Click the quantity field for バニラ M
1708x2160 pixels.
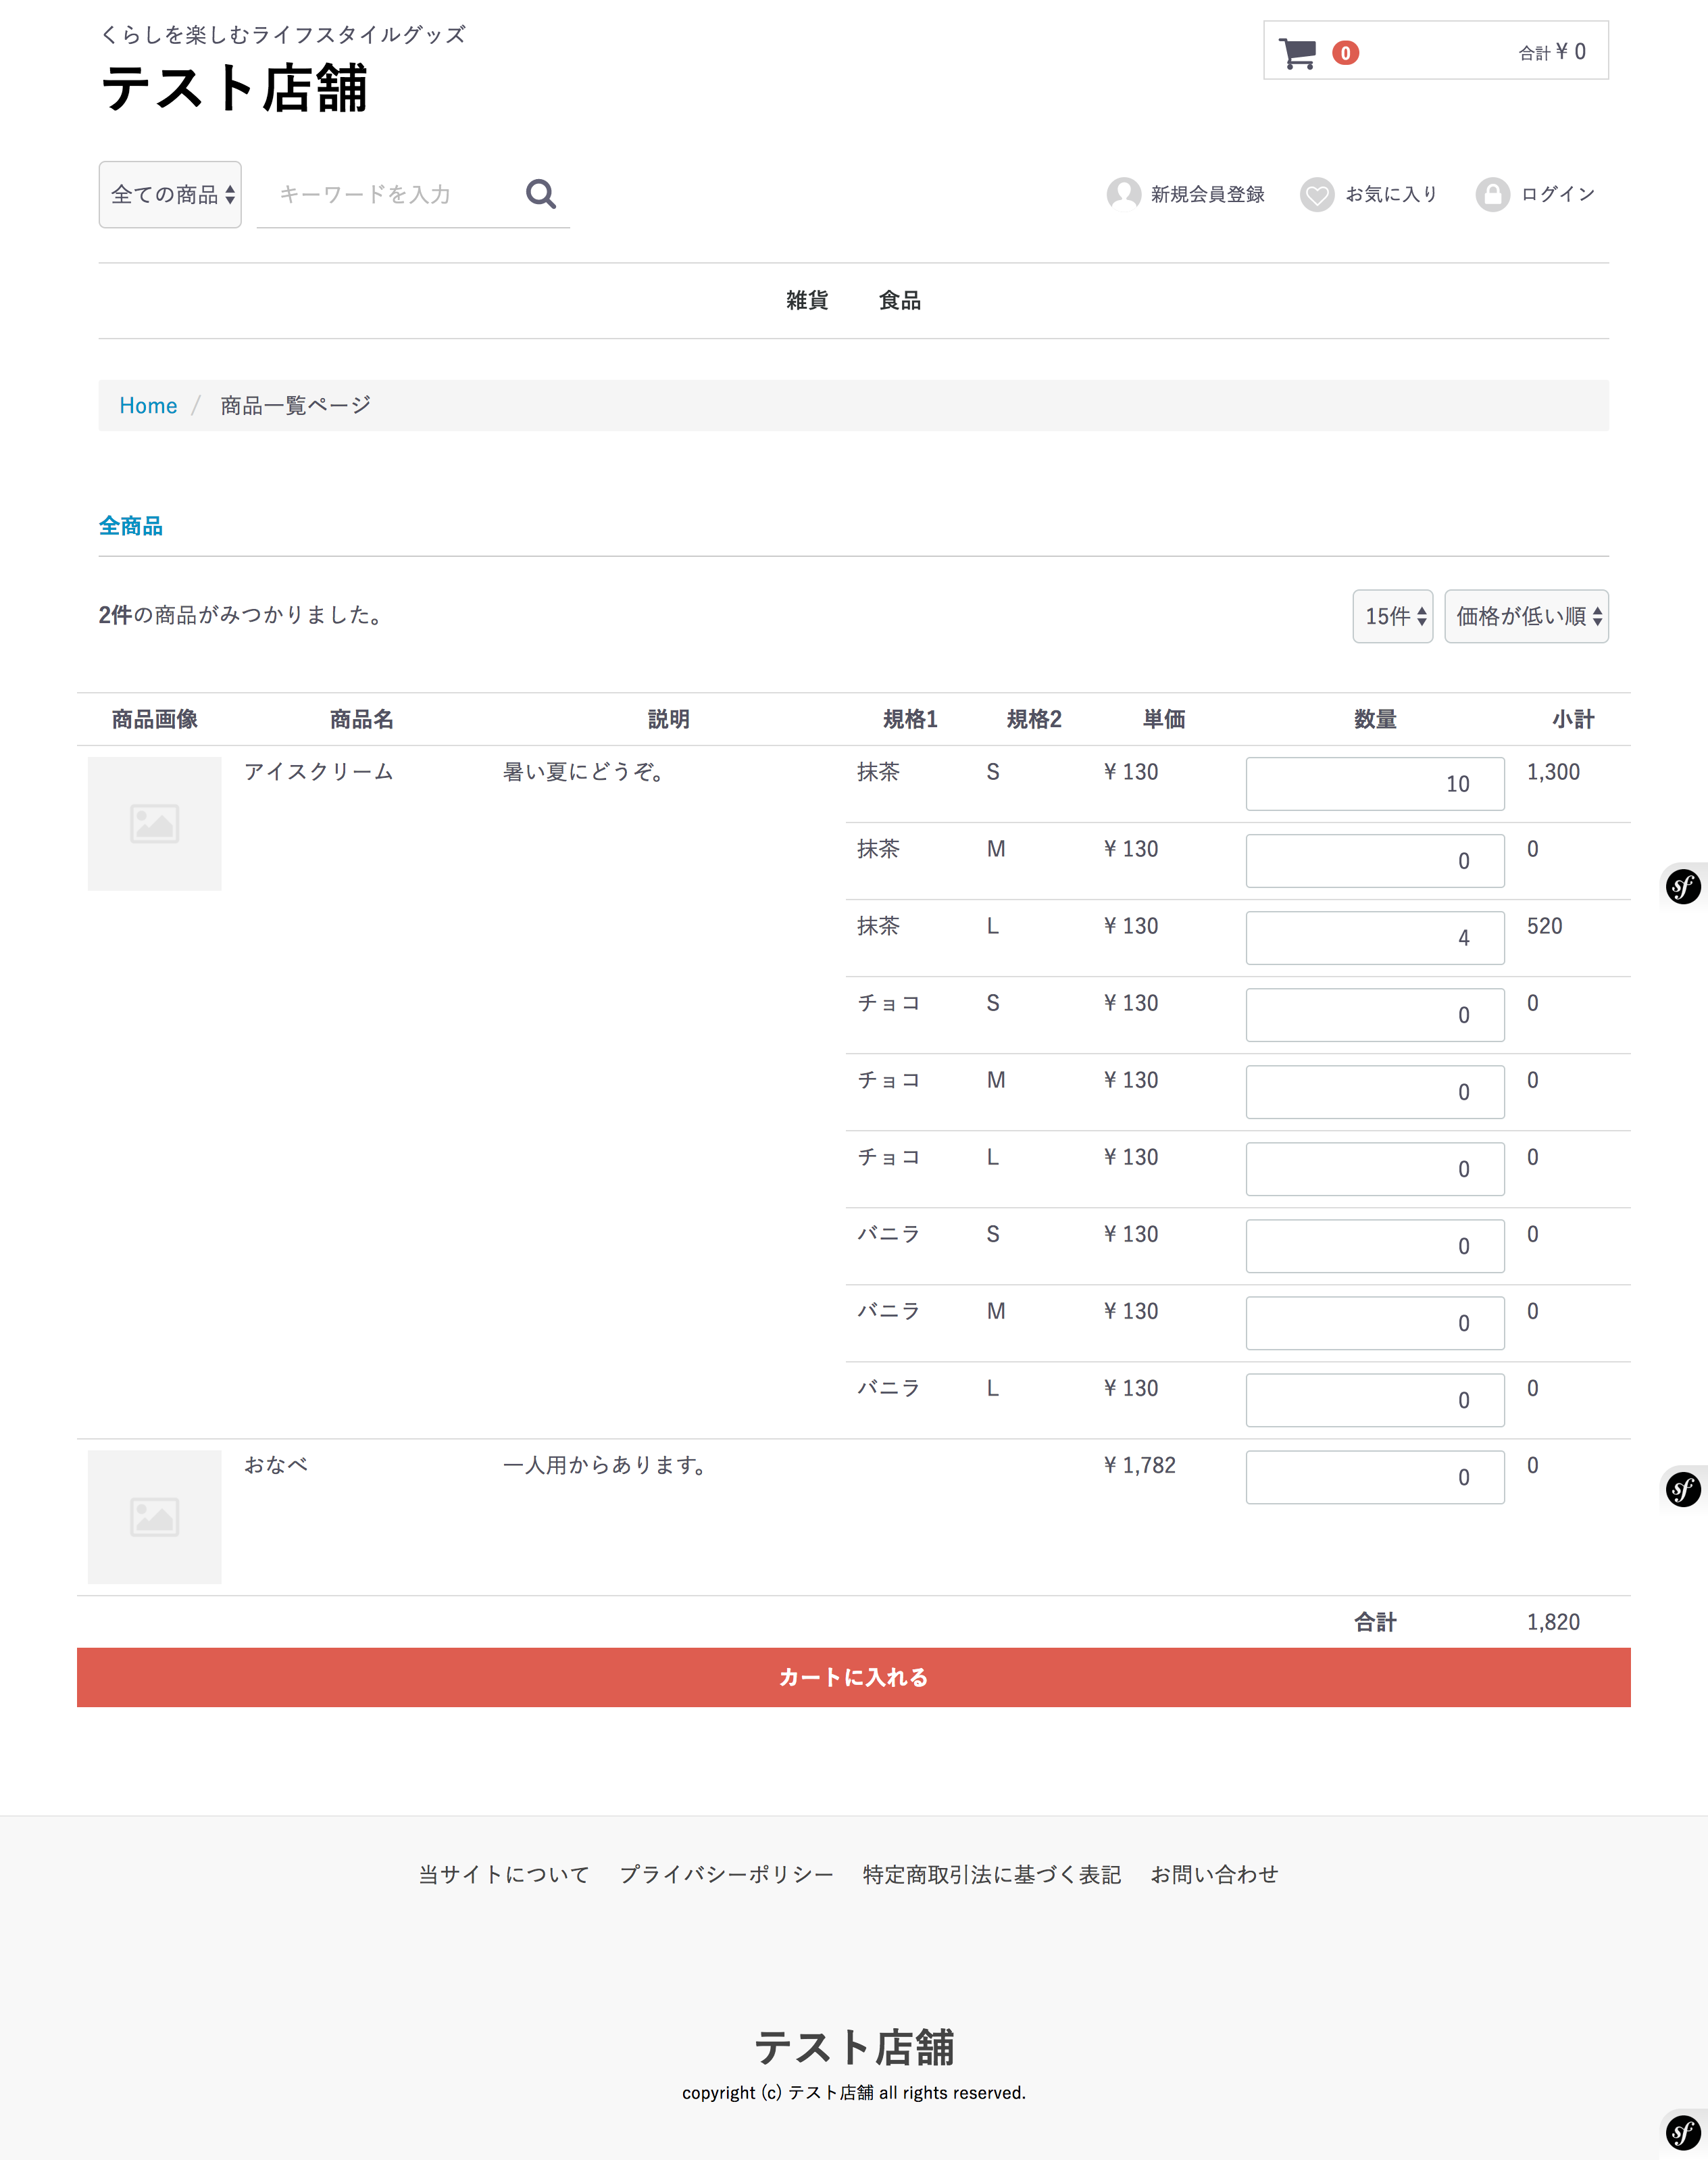[x=1375, y=1323]
